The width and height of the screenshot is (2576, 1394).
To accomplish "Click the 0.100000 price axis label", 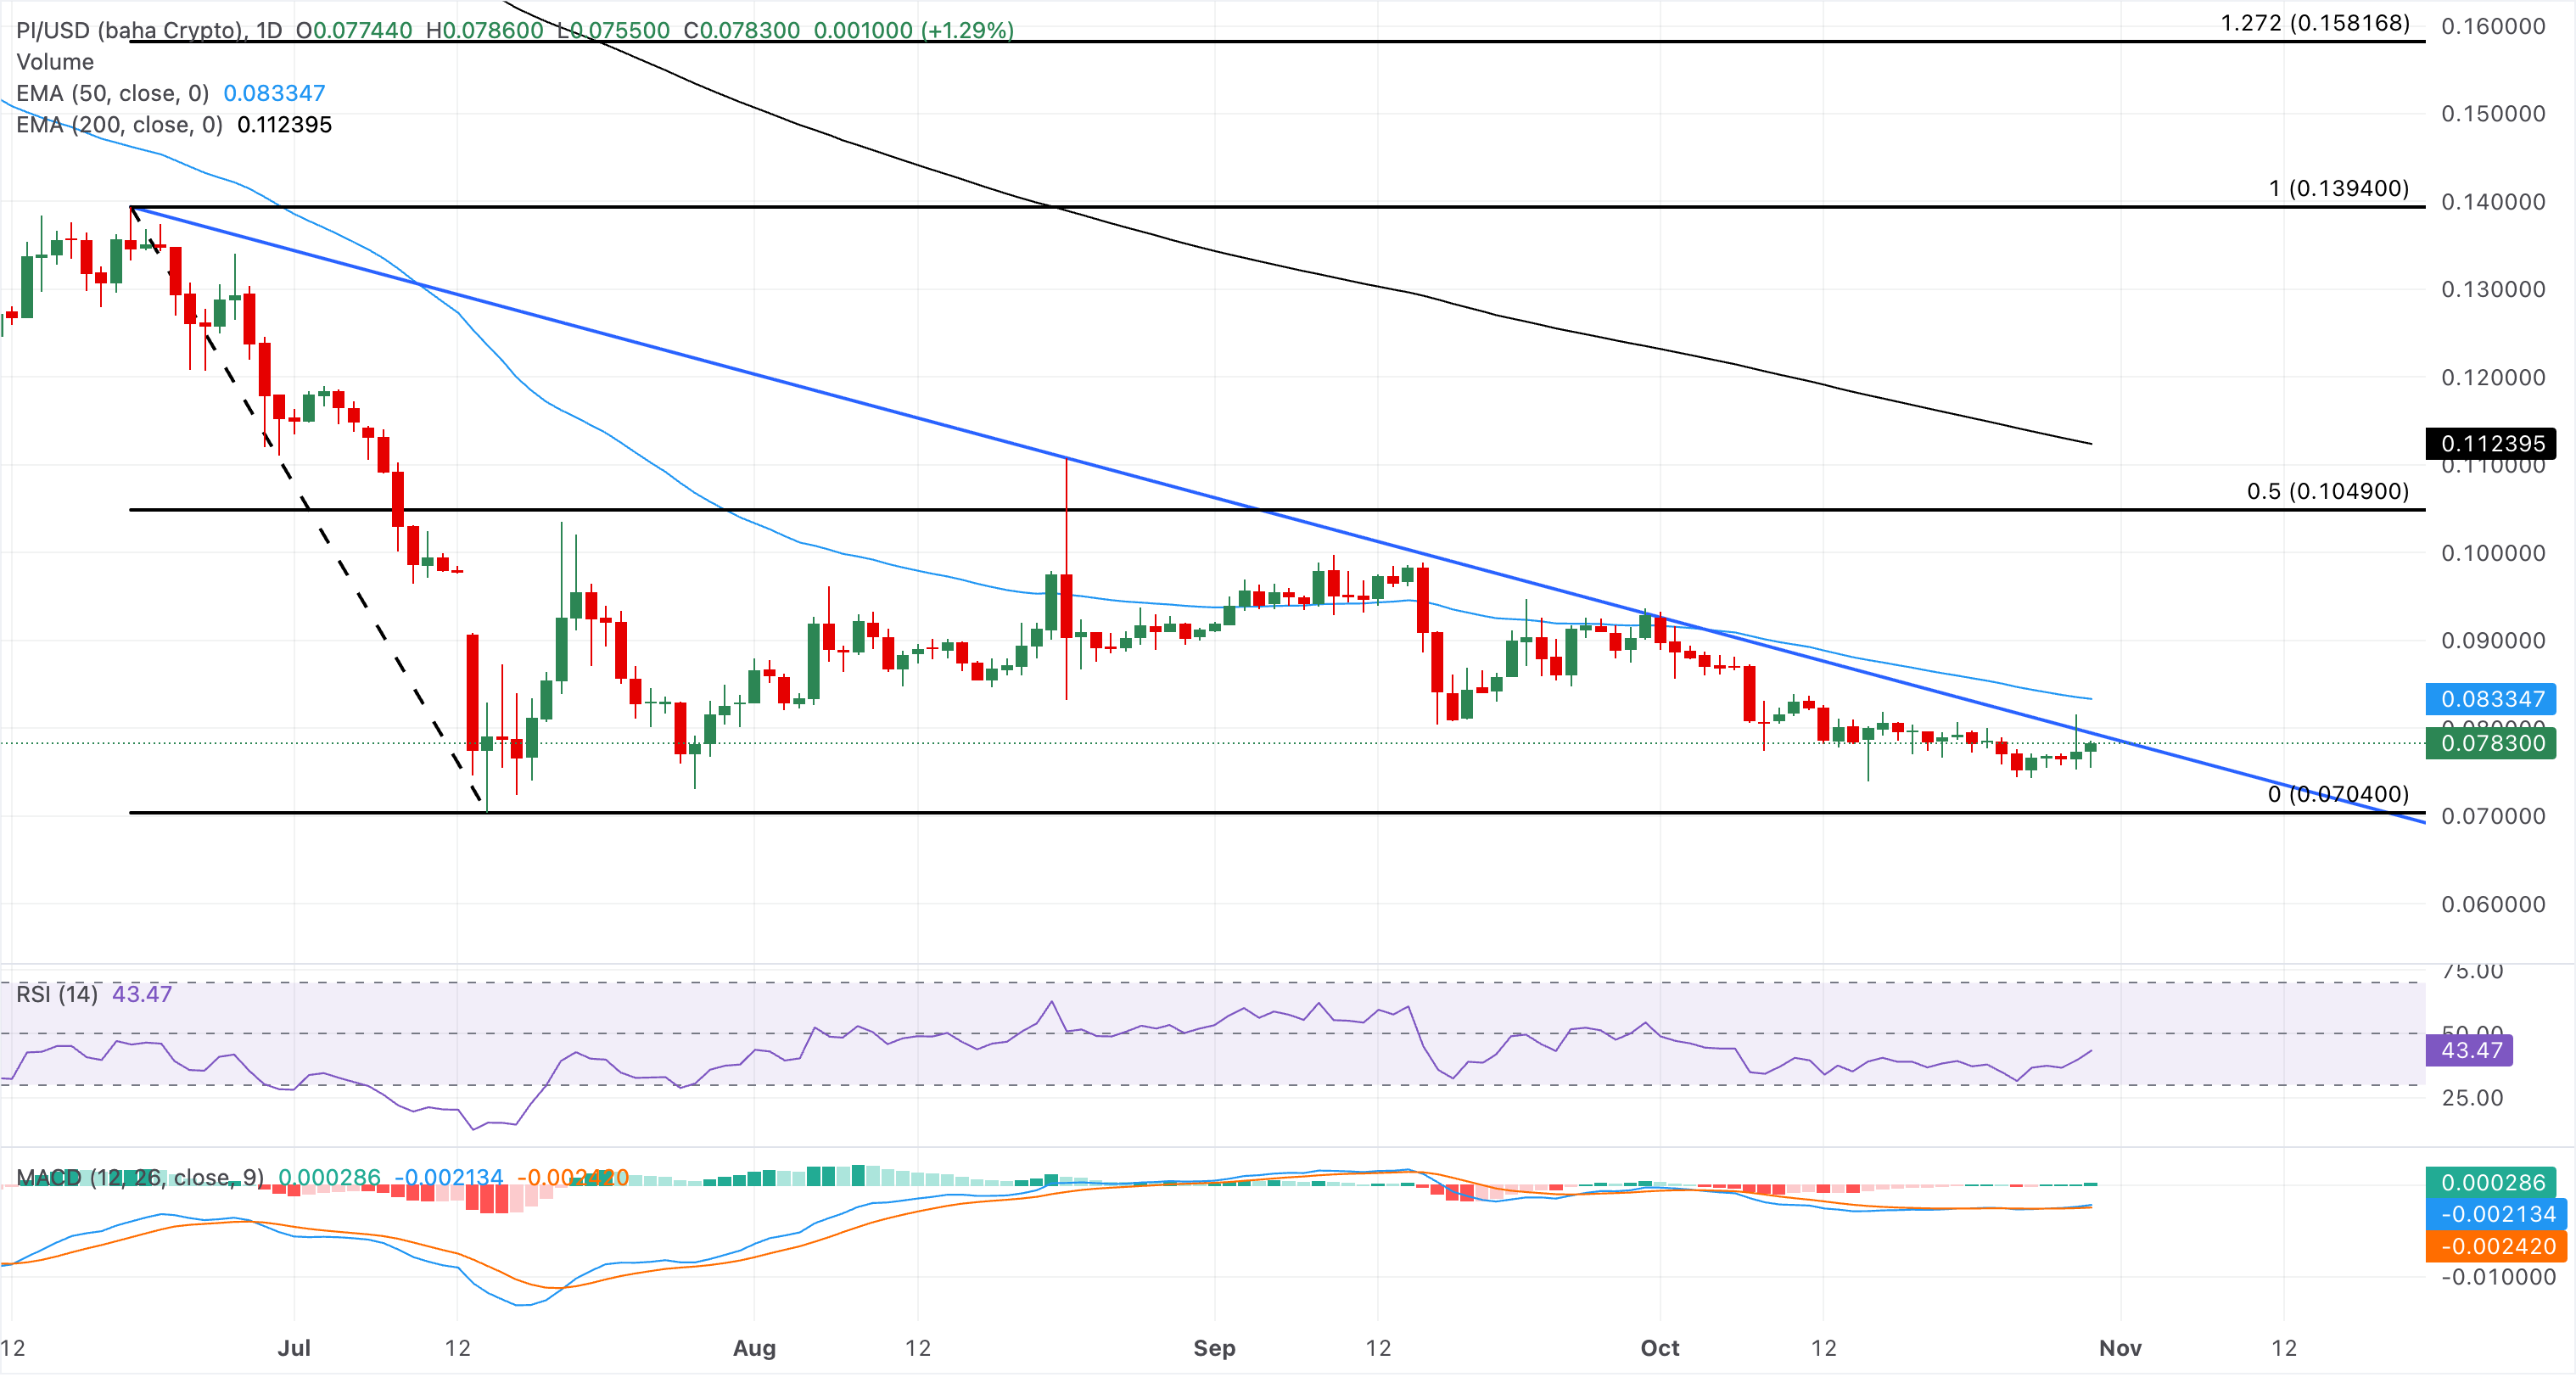I will pyautogui.click(x=2493, y=553).
